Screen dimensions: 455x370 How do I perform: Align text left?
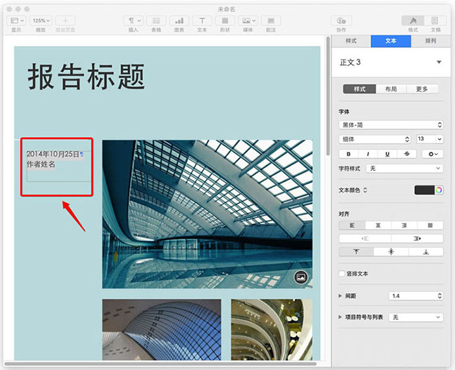(352, 225)
